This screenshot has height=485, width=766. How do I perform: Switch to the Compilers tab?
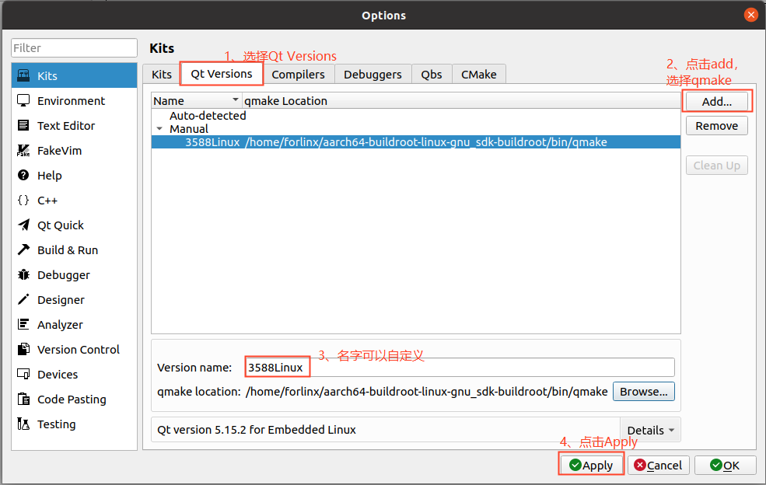[298, 75]
